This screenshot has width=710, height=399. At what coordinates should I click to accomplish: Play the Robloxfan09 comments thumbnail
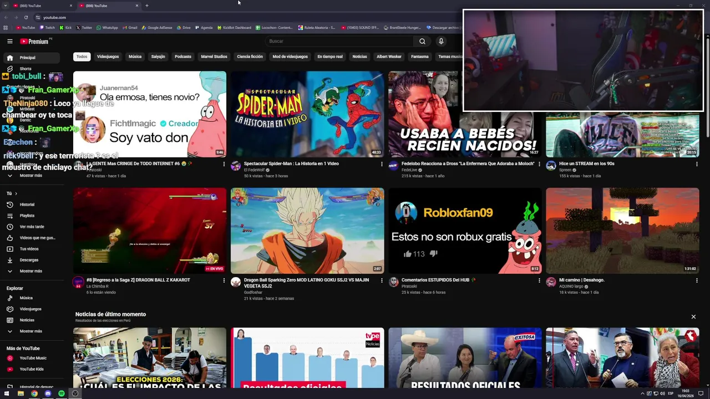coord(465,231)
